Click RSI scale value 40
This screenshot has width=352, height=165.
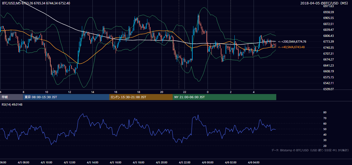(x=325, y=134)
